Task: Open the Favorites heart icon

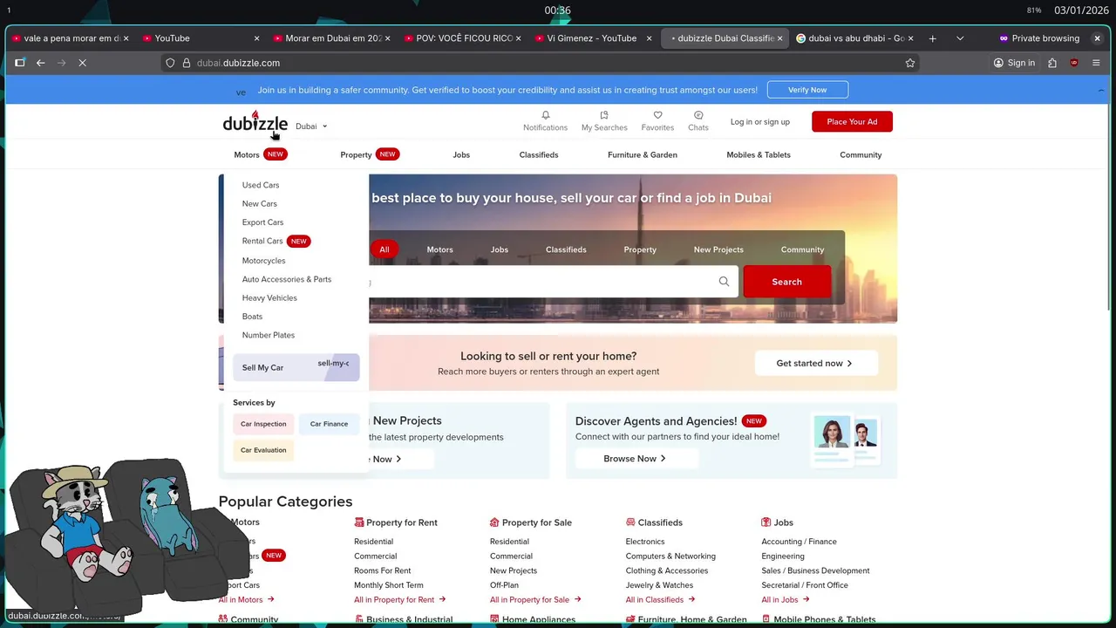Action: point(657,115)
